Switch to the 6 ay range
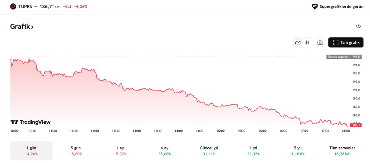The width and height of the screenshot is (370, 163). tap(165, 150)
